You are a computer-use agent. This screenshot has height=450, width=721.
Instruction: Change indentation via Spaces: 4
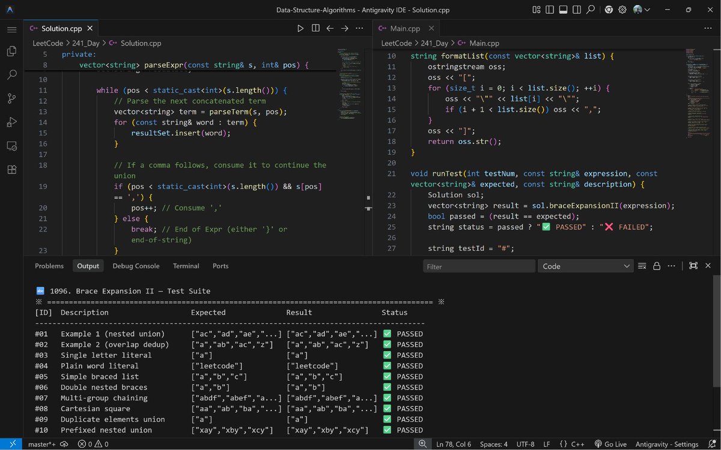pyautogui.click(x=494, y=444)
